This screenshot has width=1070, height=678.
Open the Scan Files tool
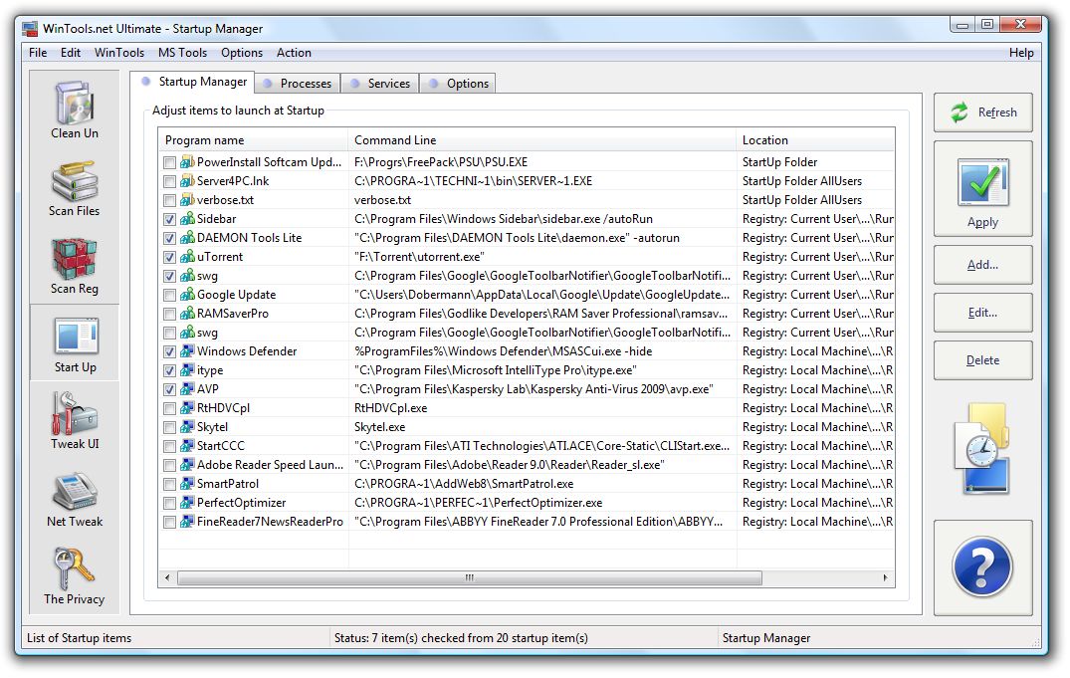tap(75, 188)
